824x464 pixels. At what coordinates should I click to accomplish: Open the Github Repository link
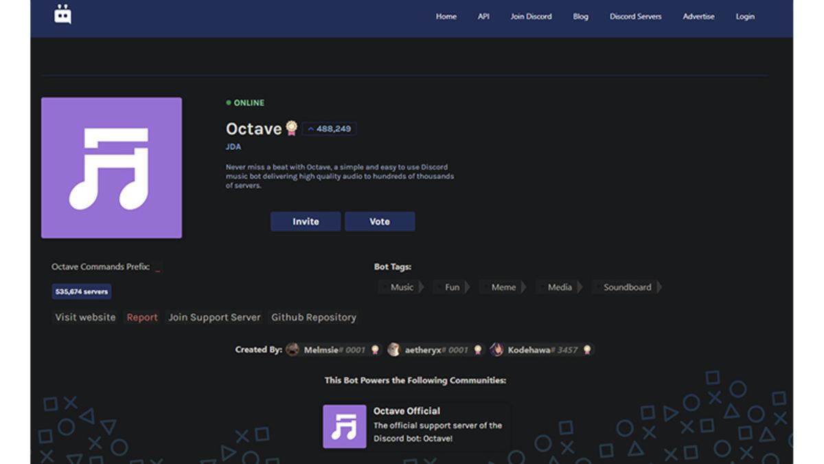[x=313, y=317]
